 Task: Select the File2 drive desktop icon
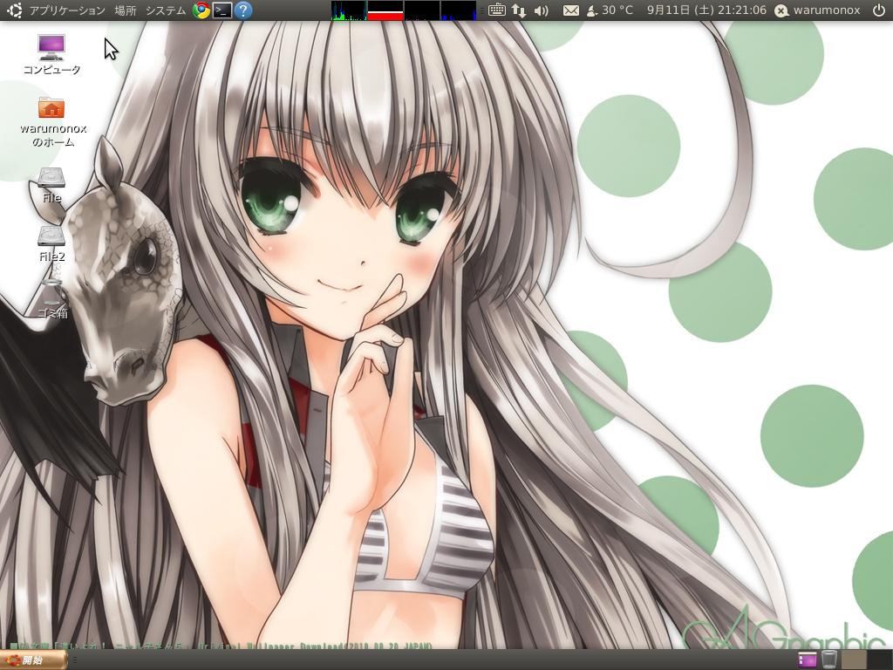click(x=51, y=244)
